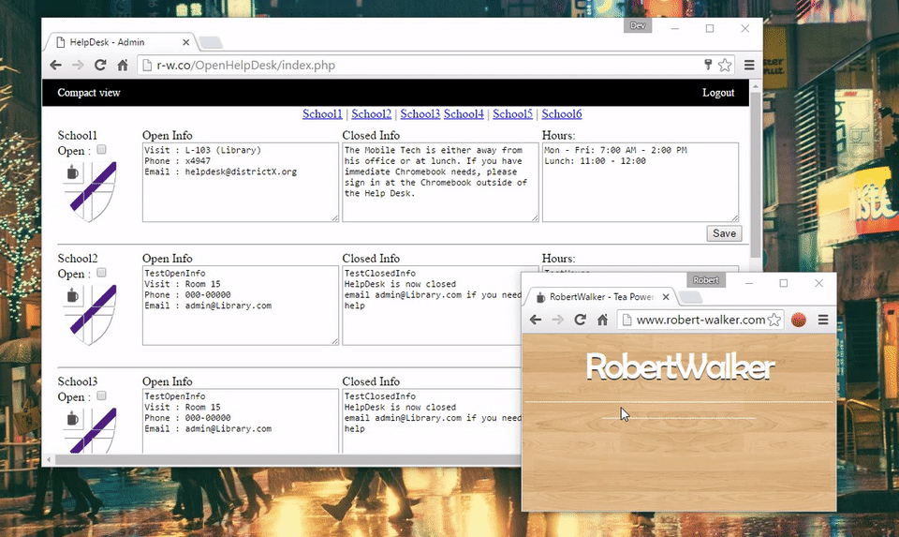Toggle the School3 Open checkbox
Viewport: 899px width, 537px height.
pos(101,395)
